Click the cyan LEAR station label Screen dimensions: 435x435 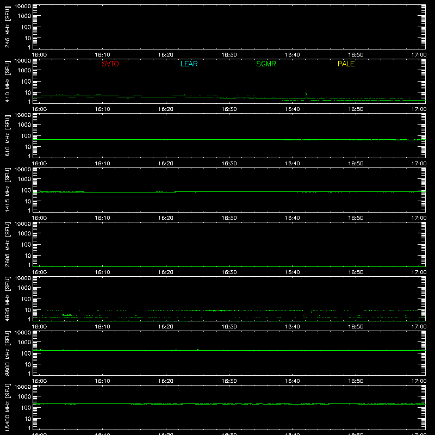point(189,64)
